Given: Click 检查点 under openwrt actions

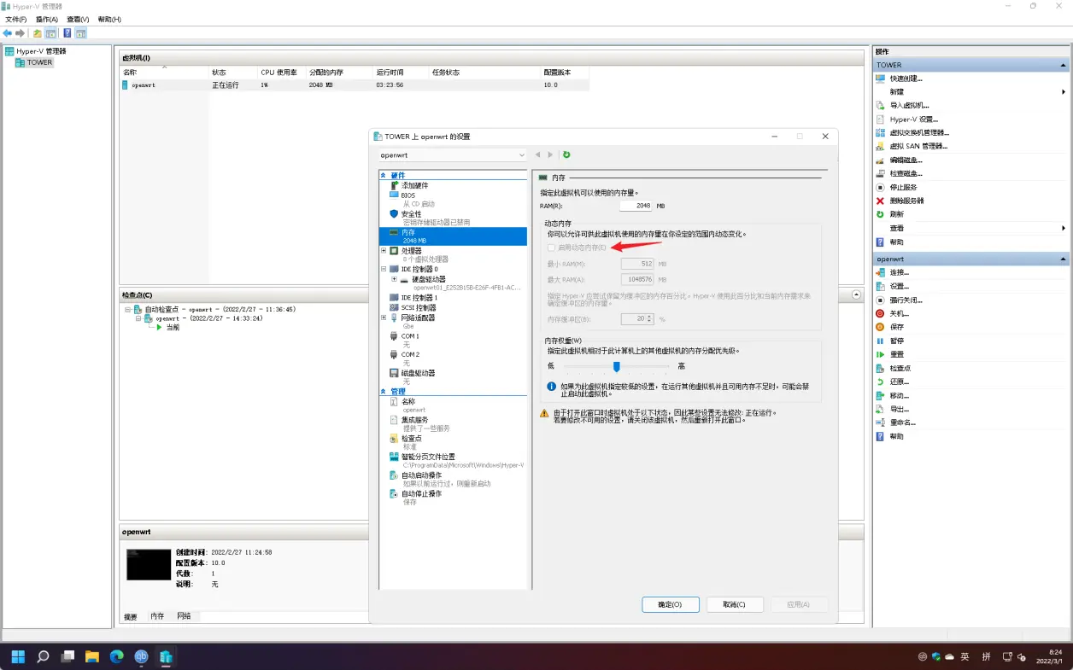Looking at the screenshot, I should (x=900, y=369).
